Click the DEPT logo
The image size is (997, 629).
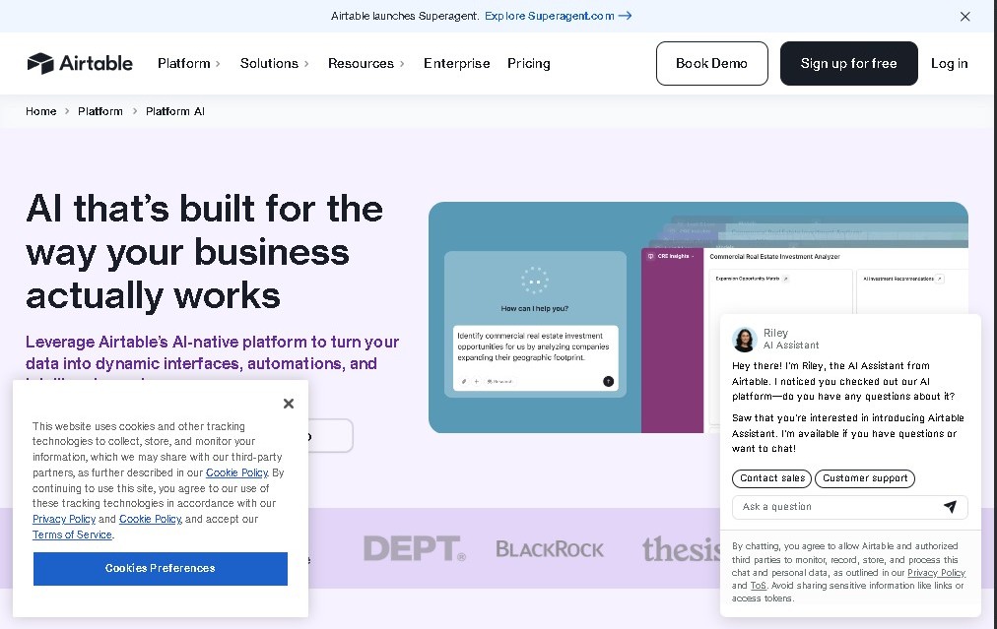[414, 548]
